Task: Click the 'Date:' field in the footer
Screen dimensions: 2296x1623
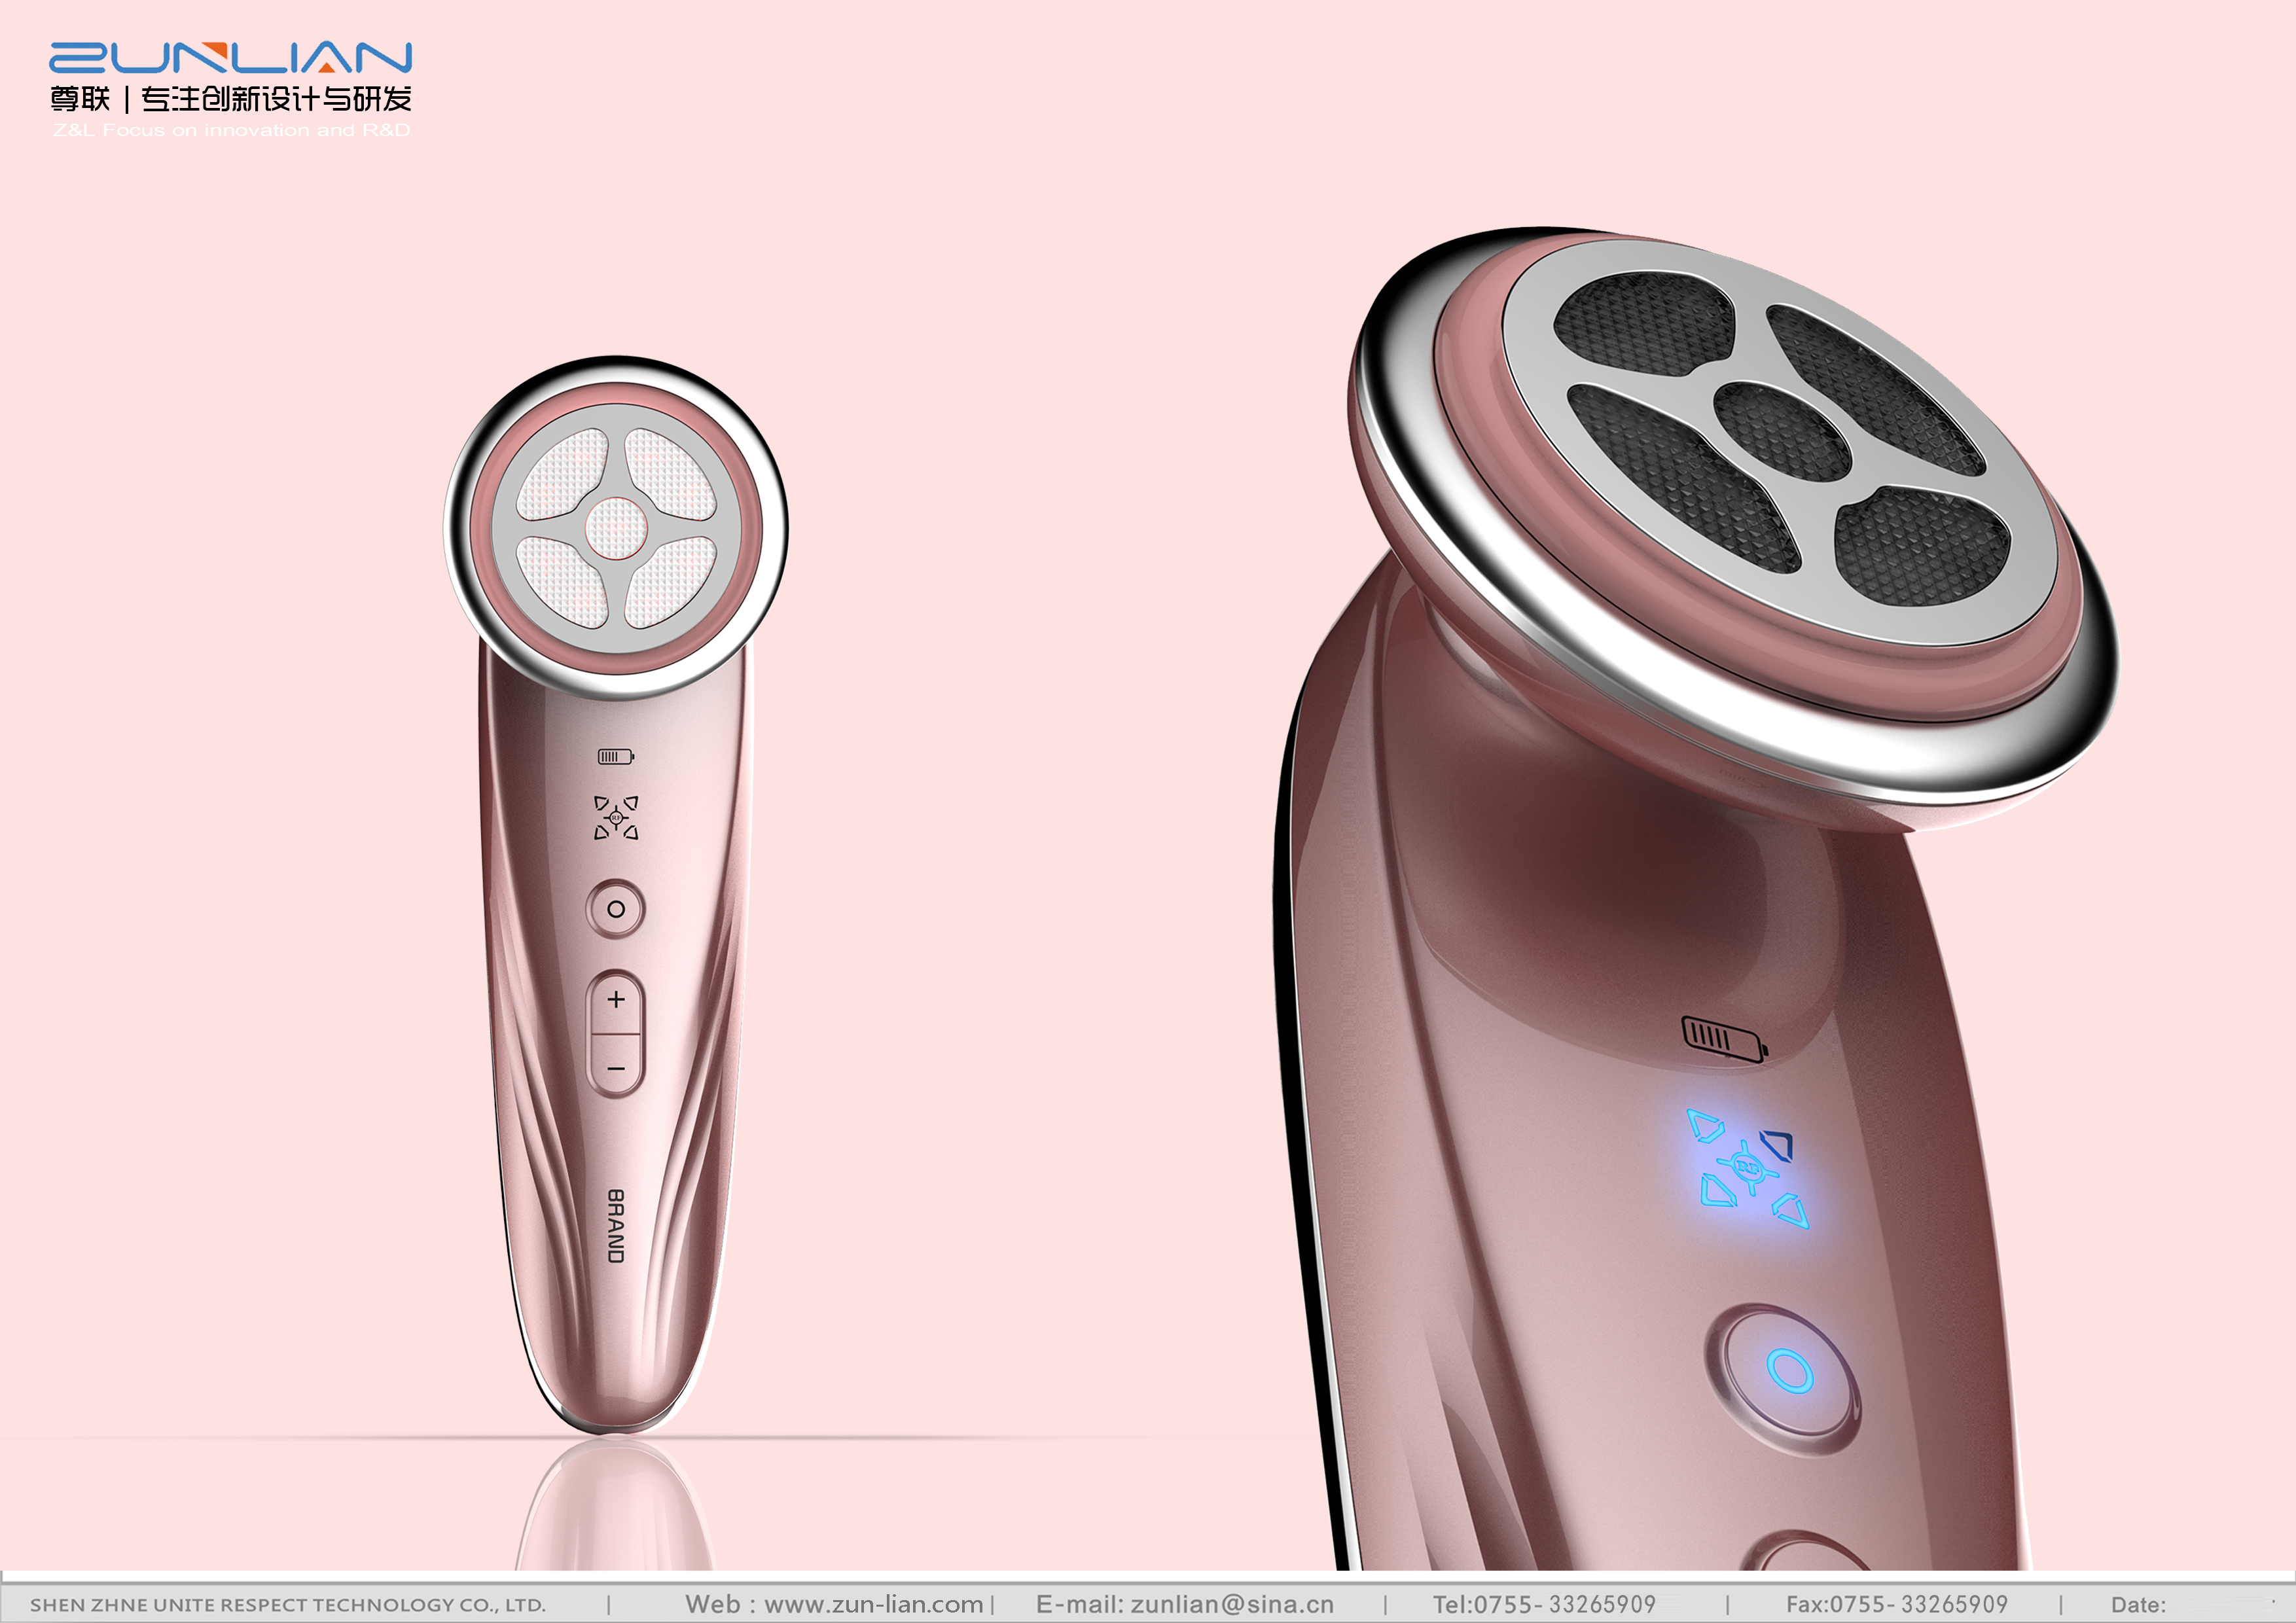Action: [2138, 1604]
